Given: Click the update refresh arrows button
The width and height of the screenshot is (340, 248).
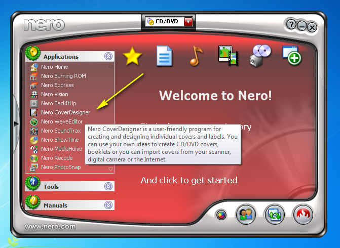Looking at the screenshot, I should [x=274, y=215].
